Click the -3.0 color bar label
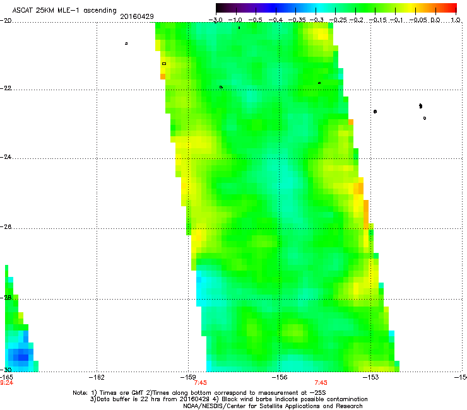467x410 pixels. point(215,20)
